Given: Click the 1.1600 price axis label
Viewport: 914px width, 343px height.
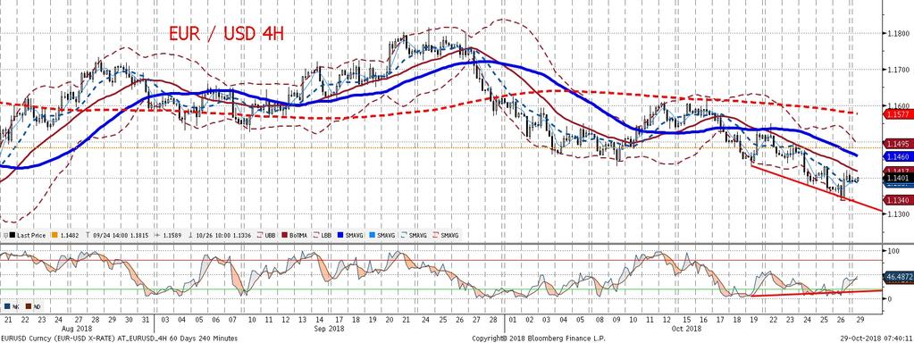Looking at the screenshot, I should (x=898, y=106).
